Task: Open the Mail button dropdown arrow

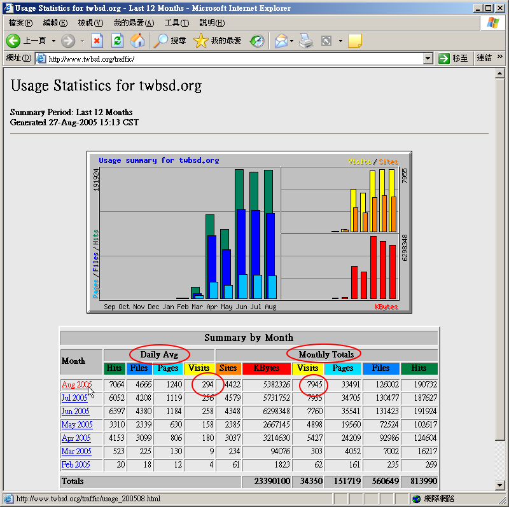Action: 291,41
